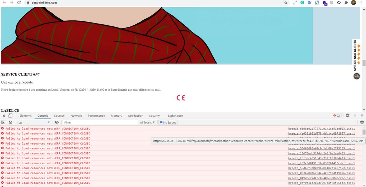366x187 pixels.
Task: Switch to the Security tab
Action: pyautogui.click(x=154, y=116)
